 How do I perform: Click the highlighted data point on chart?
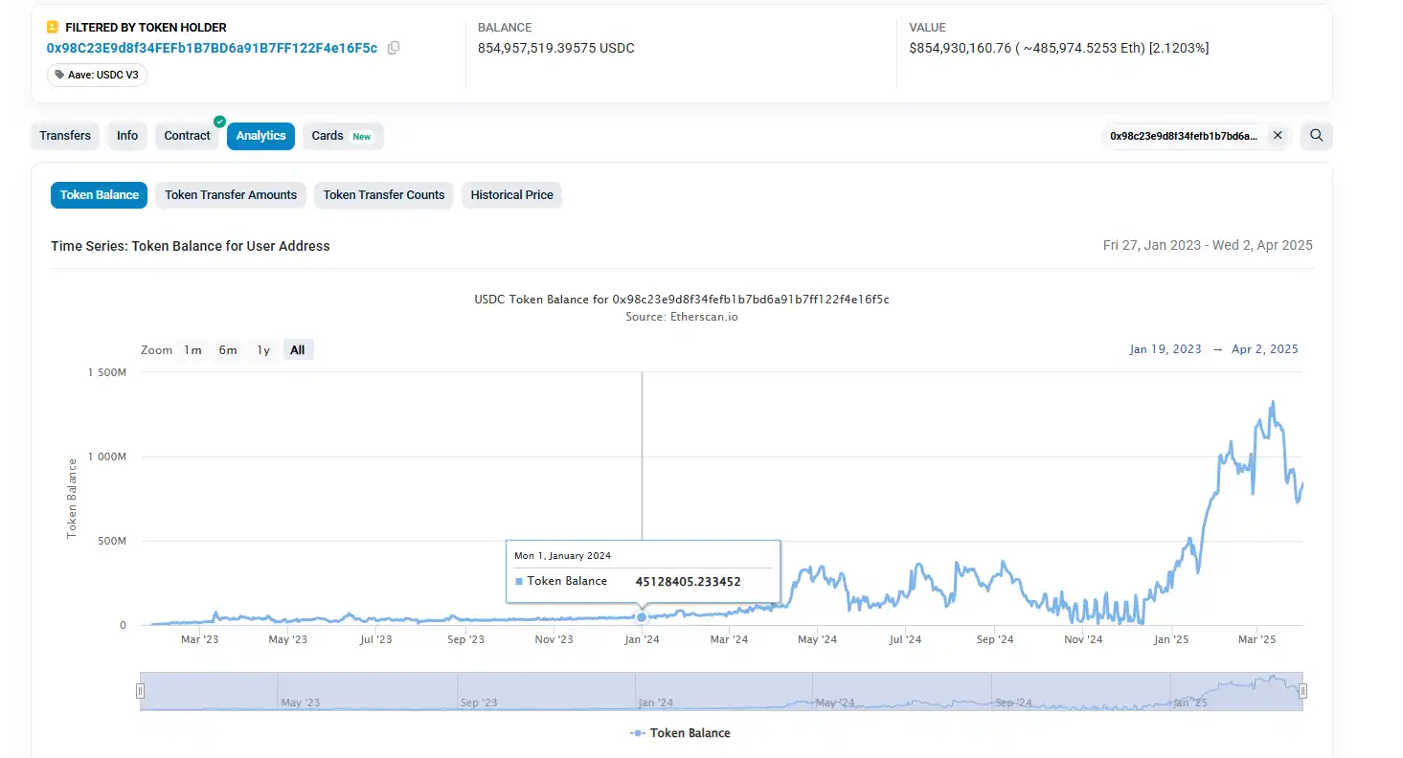tap(642, 616)
